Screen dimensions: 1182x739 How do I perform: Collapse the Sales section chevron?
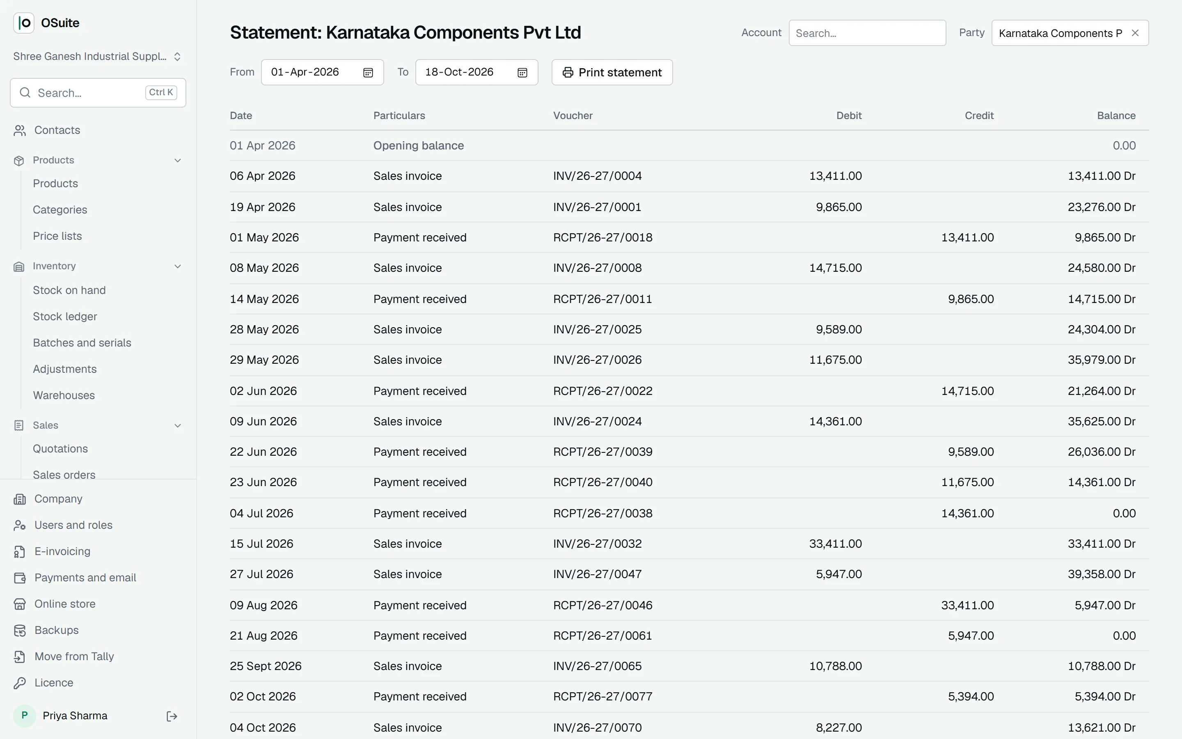click(178, 426)
